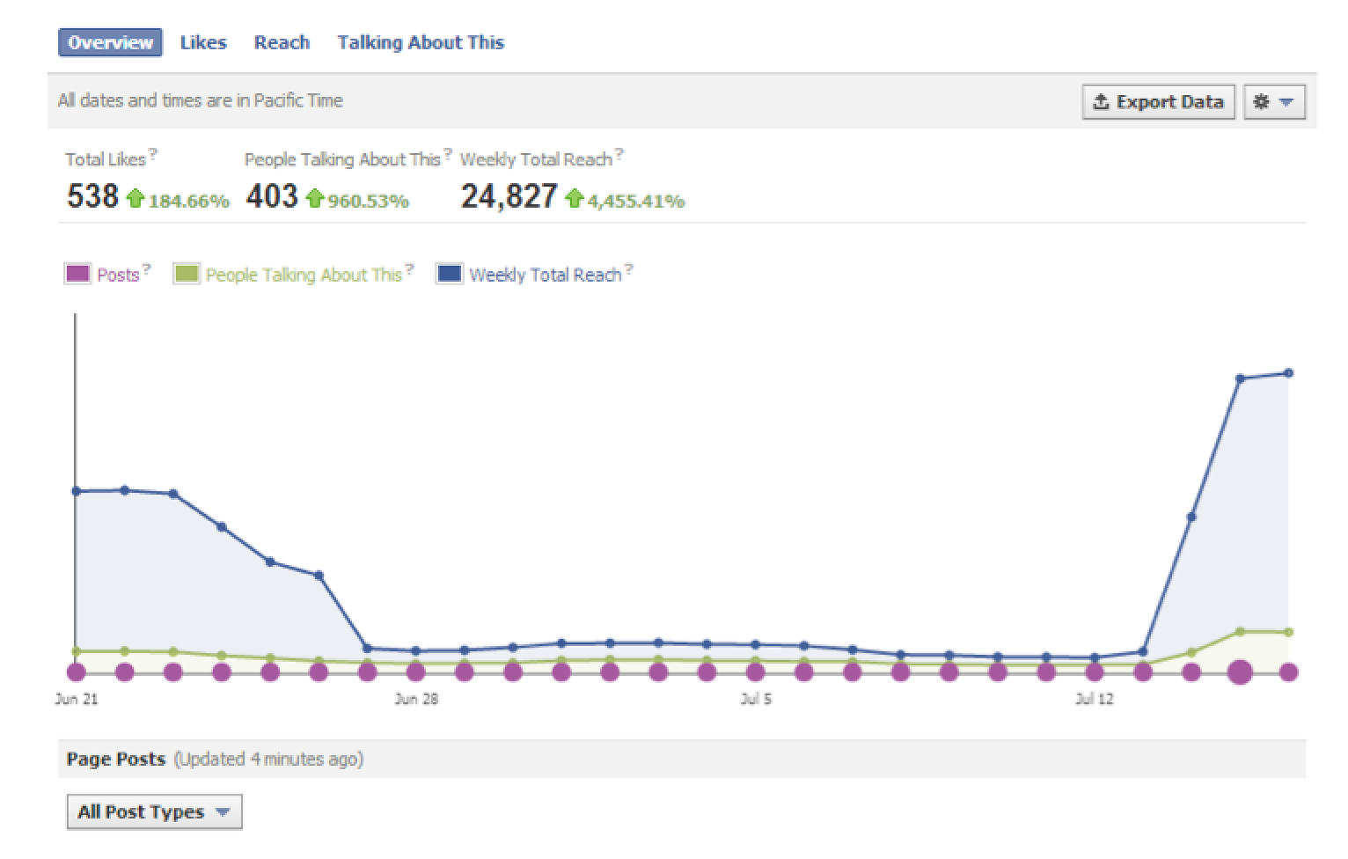Click help icon next to People Talking About This stat
1348x859 pixels.
click(448, 154)
